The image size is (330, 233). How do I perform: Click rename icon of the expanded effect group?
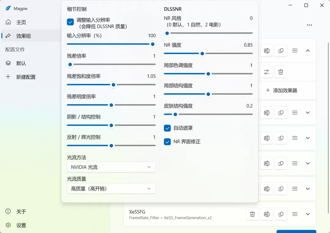pyautogui.click(x=267, y=51)
